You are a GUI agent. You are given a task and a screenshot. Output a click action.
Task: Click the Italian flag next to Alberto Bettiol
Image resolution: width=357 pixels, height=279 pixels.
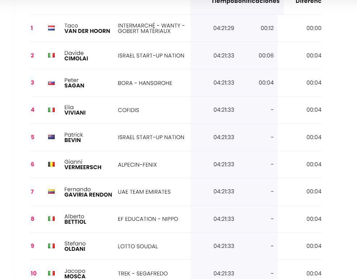click(51, 219)
